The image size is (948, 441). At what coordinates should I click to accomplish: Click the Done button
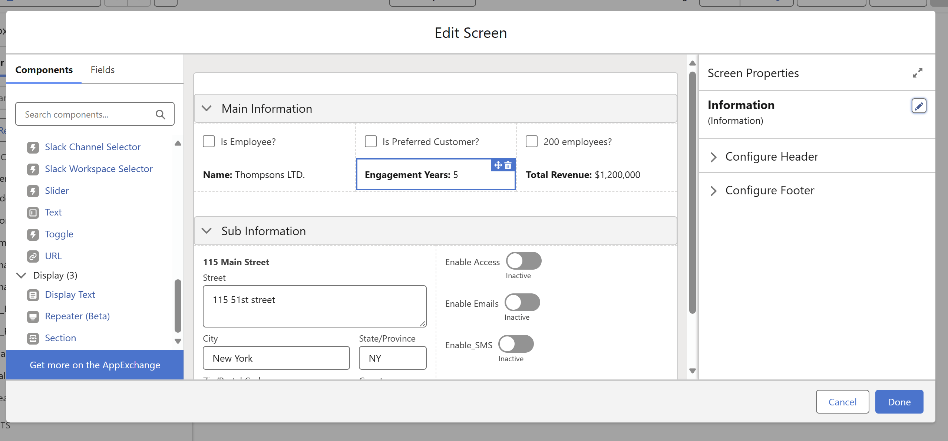899,402
